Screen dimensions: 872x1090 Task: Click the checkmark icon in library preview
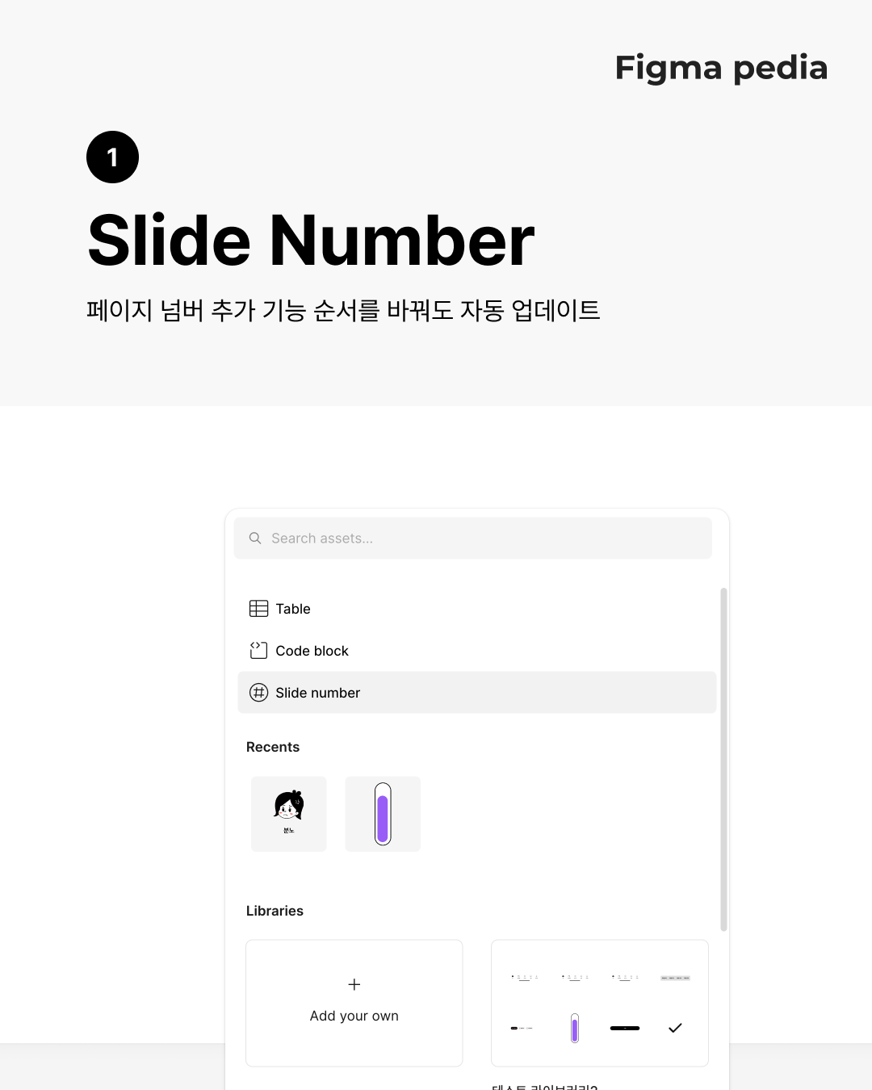pyautogui.click(x=676, y=1028)
